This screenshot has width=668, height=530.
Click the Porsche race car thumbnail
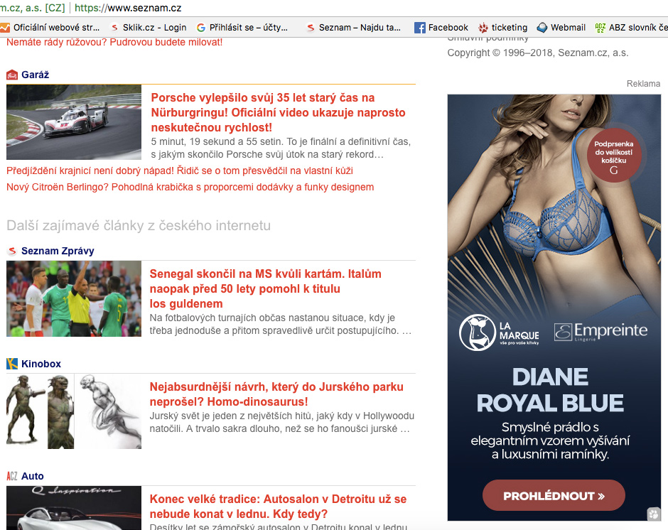[x=74, y=122]
